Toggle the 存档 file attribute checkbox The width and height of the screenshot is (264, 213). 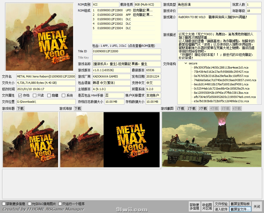point(20,96)
